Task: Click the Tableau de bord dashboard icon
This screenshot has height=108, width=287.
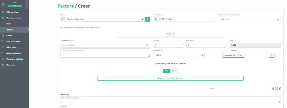Action: [x=3, y=12]
